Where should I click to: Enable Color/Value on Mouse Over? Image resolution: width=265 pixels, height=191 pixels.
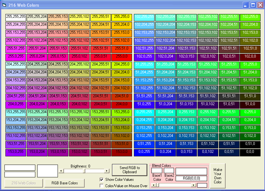click(x=102, y=186)
